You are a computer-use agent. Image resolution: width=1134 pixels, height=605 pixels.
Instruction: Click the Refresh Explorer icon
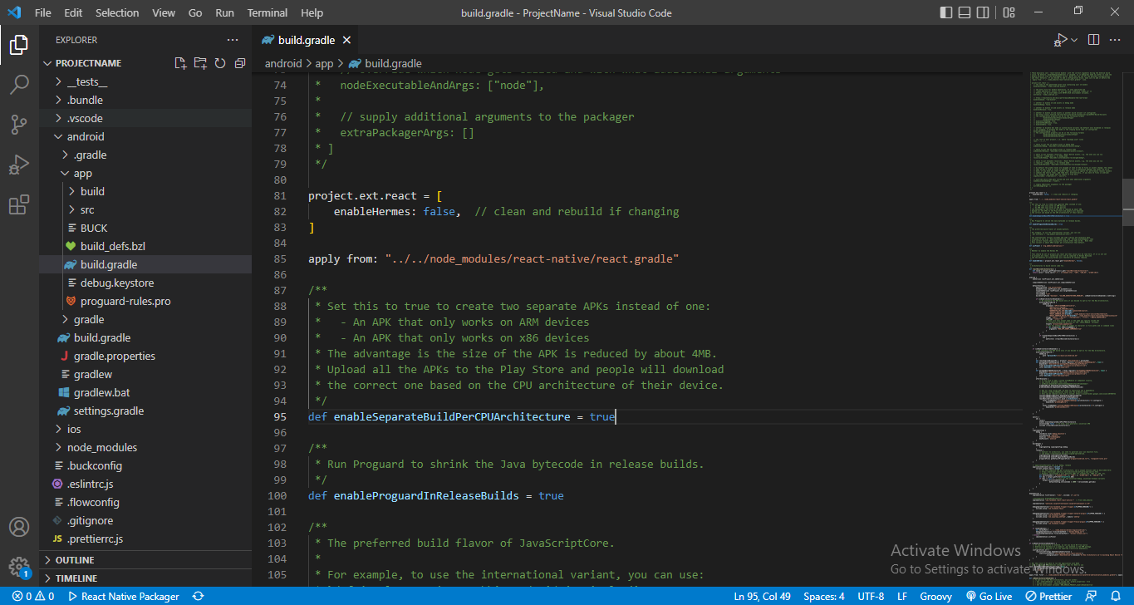click(x=220, y=63)
